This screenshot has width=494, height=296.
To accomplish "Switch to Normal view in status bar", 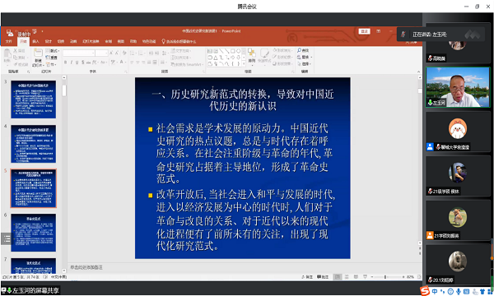I will coord(338,277).
